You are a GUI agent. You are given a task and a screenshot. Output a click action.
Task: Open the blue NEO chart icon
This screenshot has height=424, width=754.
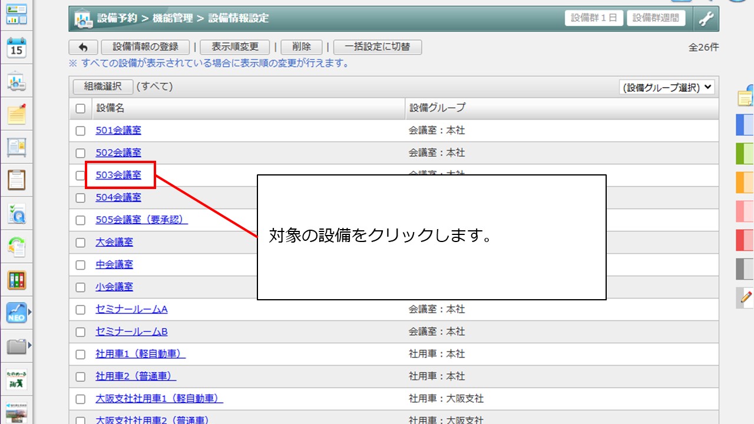pyautogui.click(x=16, y=313)
